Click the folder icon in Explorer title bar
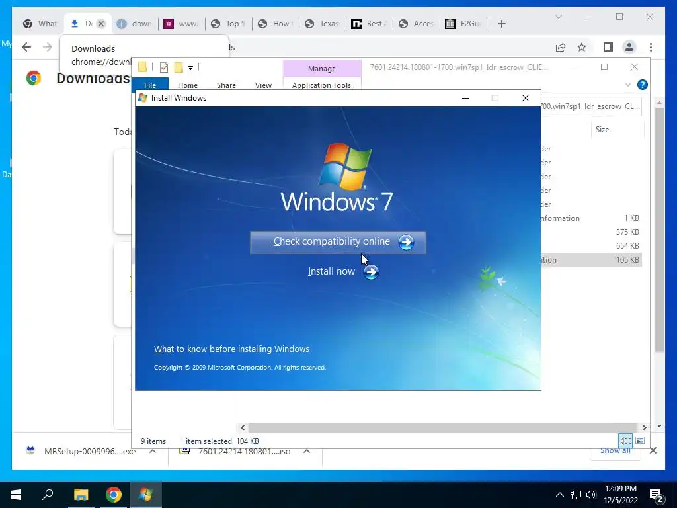 [x=142, y=67]
